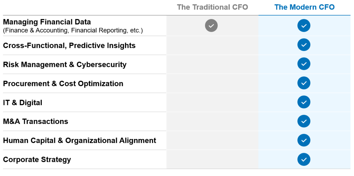
Task: Select the Risk Management & Cybersecurity label
Action: pos(65,65)
